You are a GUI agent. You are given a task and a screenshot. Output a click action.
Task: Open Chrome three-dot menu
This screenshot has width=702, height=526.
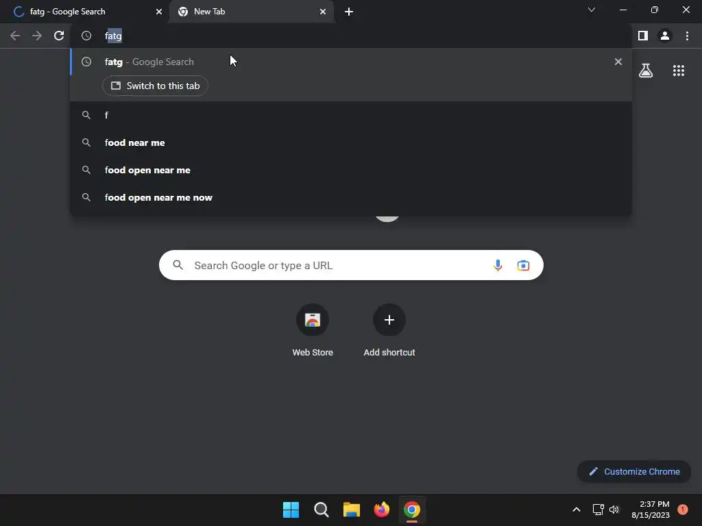pyautogui.click(x=687, y=36)
